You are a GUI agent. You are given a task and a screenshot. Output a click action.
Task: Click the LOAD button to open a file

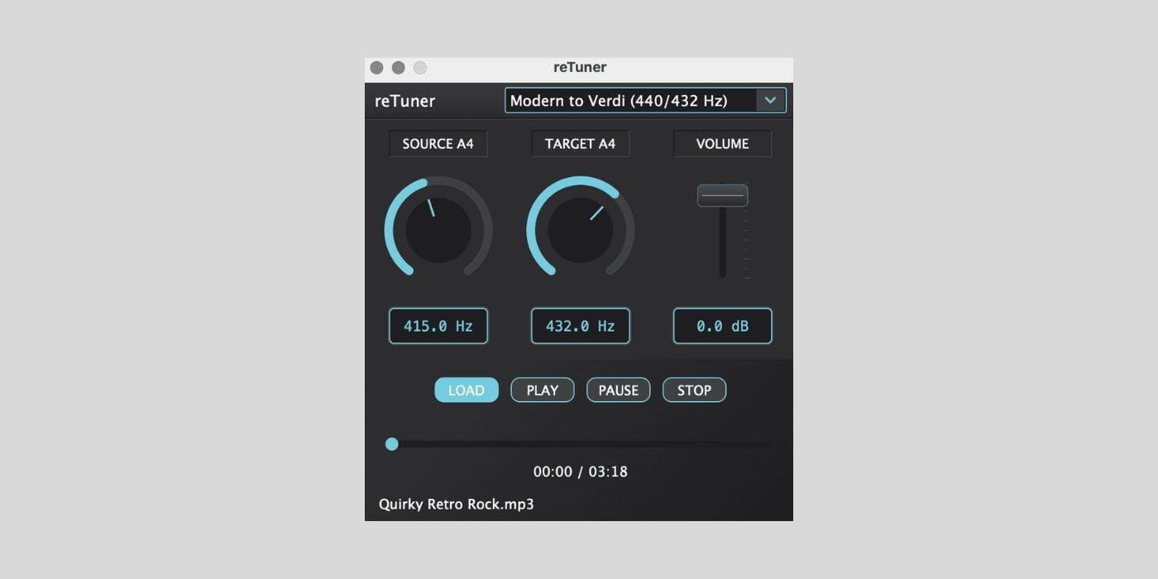[x=466, y=390]
